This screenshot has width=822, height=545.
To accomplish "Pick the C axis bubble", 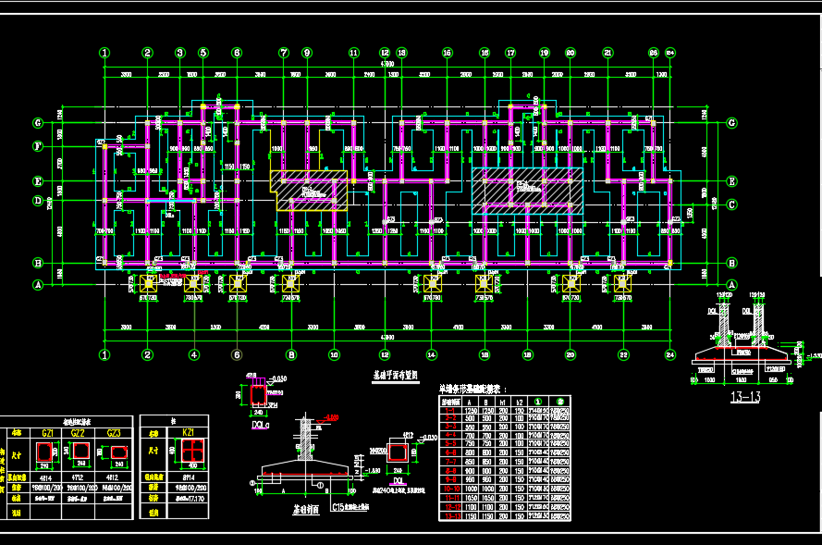I will tap(732, 204).
